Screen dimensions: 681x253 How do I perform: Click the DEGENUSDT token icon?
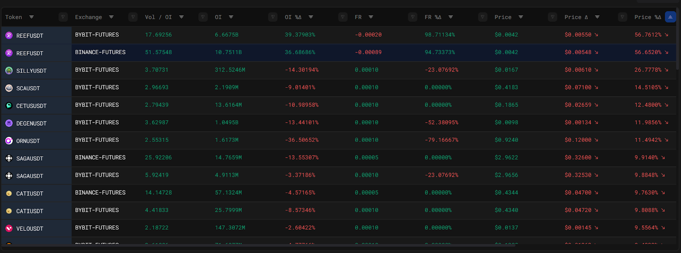(9, 123)
